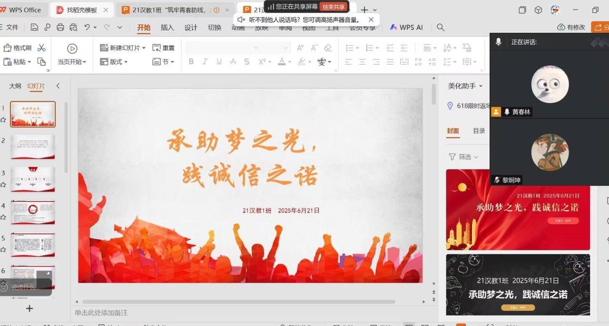Image resolution: width=609 pixels, height=326 pixels.
Task: Click the Print icon in quick toolbar
Action: pos(60,28)
